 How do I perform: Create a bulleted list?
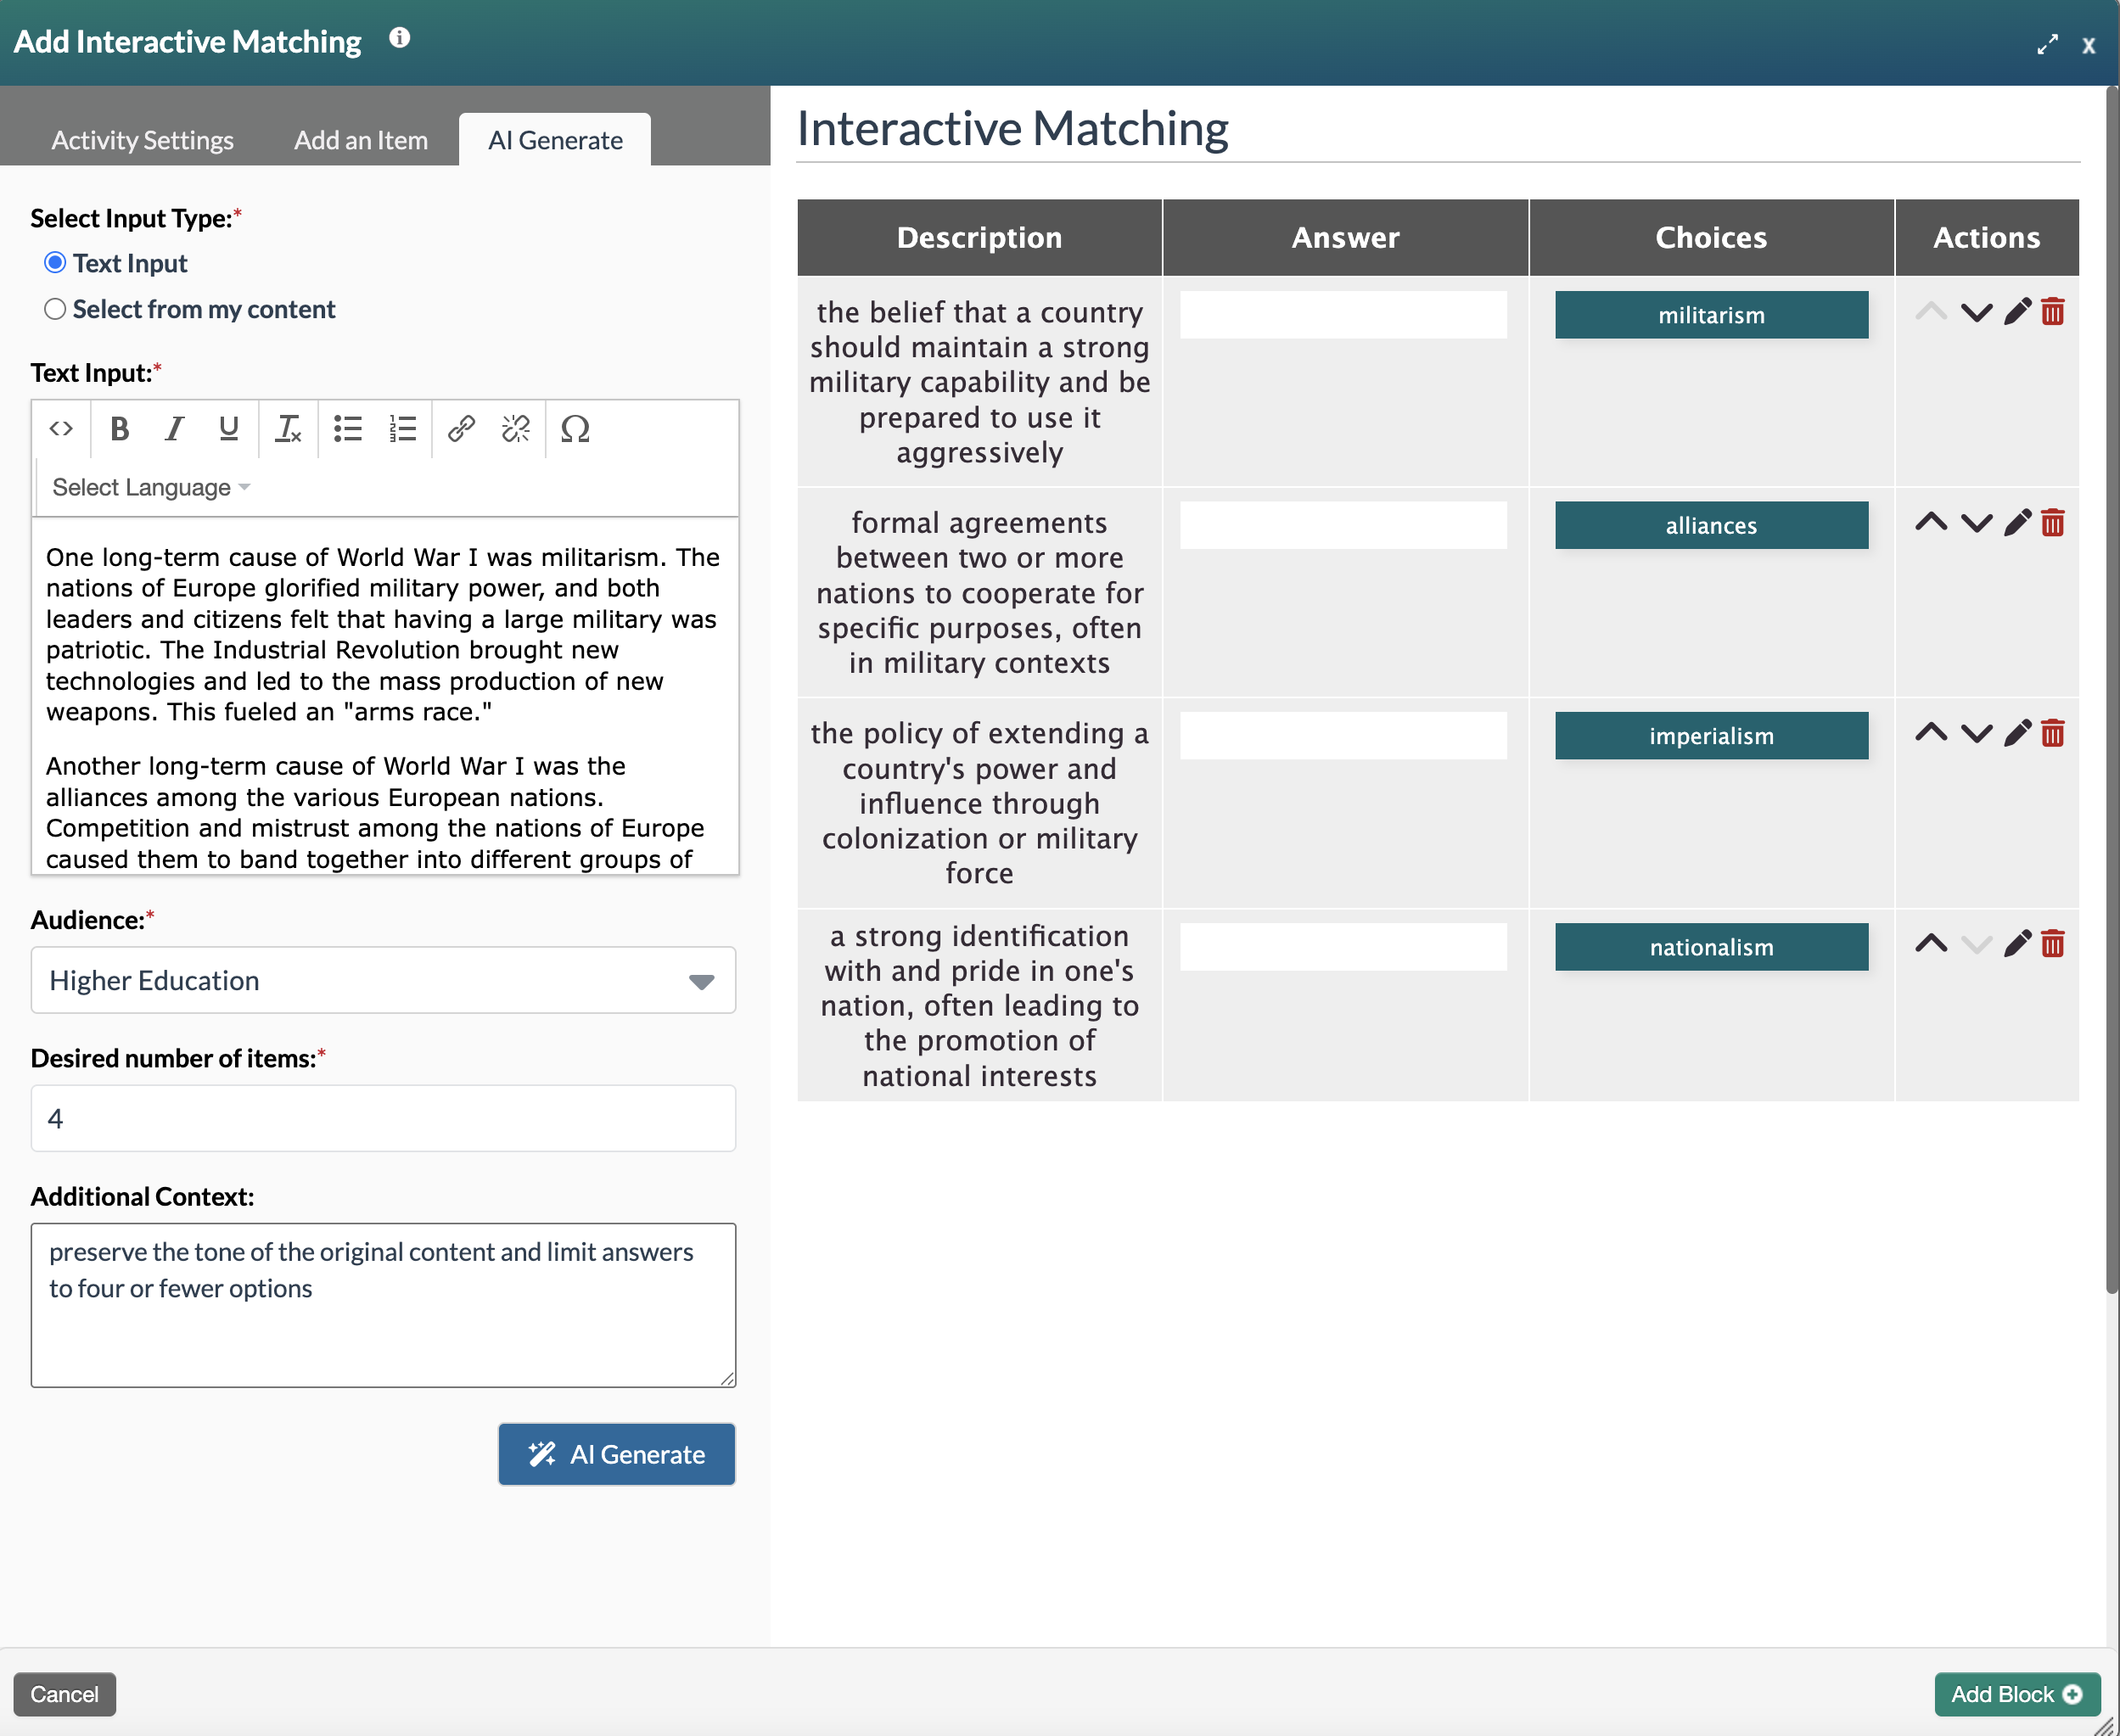[347, 429]
